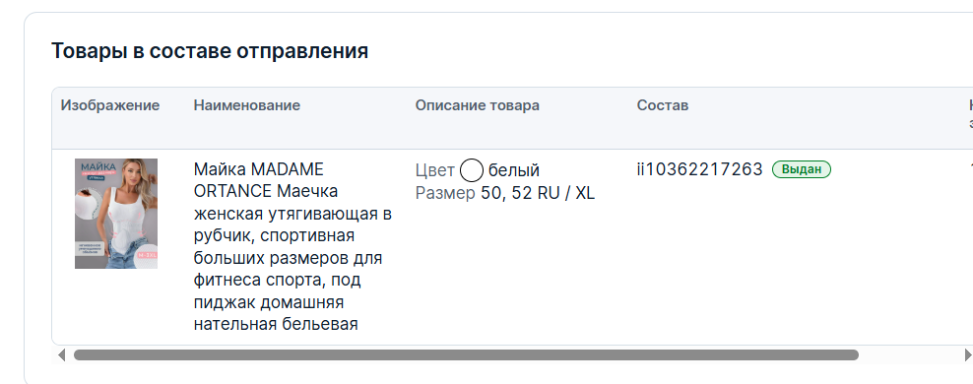
Task: Click the horizontal scrollbar thumb
Action: pyautogui.click(x=466, y=355)
